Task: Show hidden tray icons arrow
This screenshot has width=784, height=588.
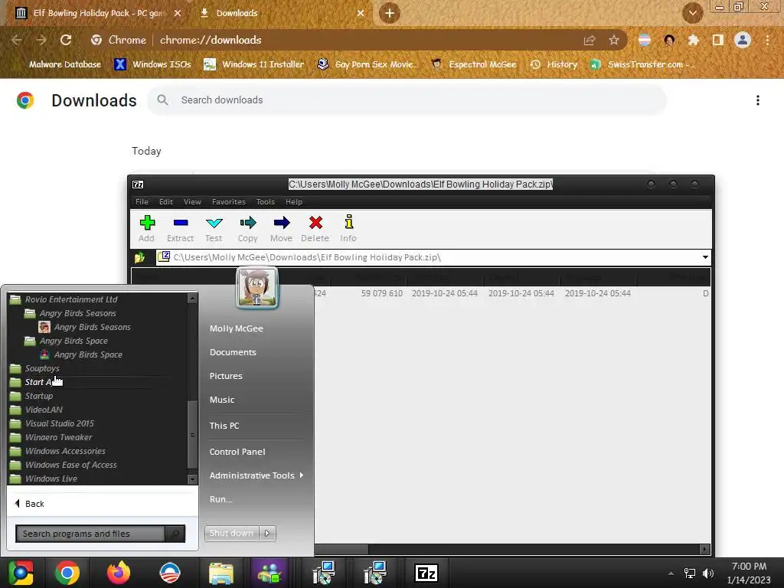Action: click(x=671, y=573)
